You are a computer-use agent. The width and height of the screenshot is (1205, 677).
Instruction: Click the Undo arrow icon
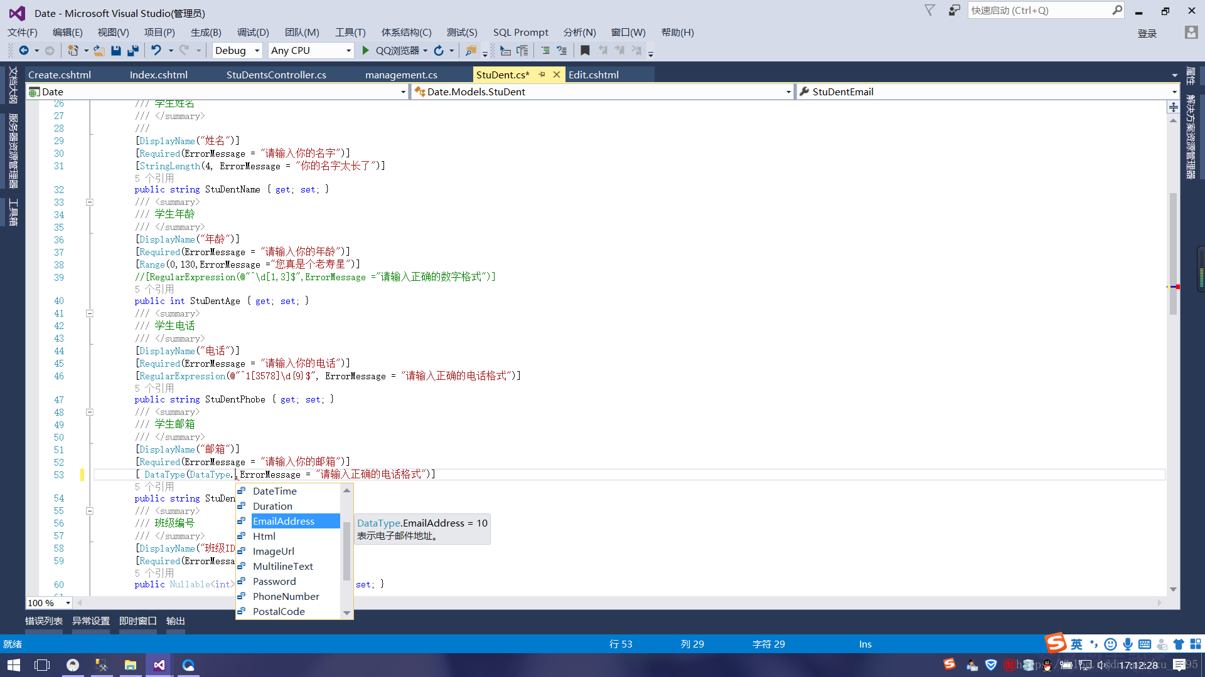156,51
